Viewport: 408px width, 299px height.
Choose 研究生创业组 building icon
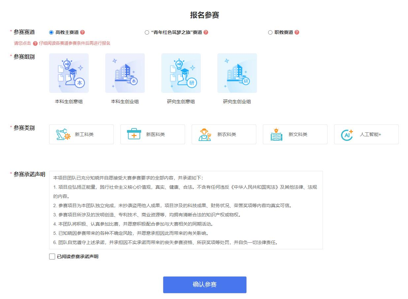point(237,73)
